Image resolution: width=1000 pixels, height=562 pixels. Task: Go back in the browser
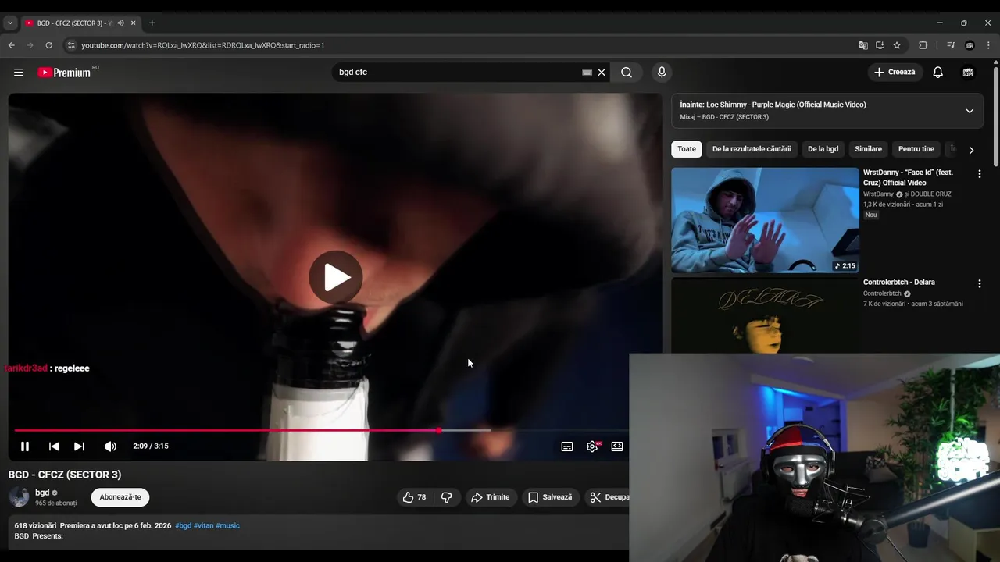pyautogui.click(x=12, y=45)
